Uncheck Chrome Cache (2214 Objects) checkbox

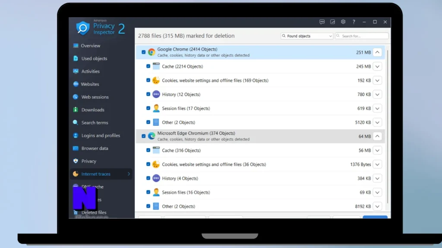[x=148, y=66]
